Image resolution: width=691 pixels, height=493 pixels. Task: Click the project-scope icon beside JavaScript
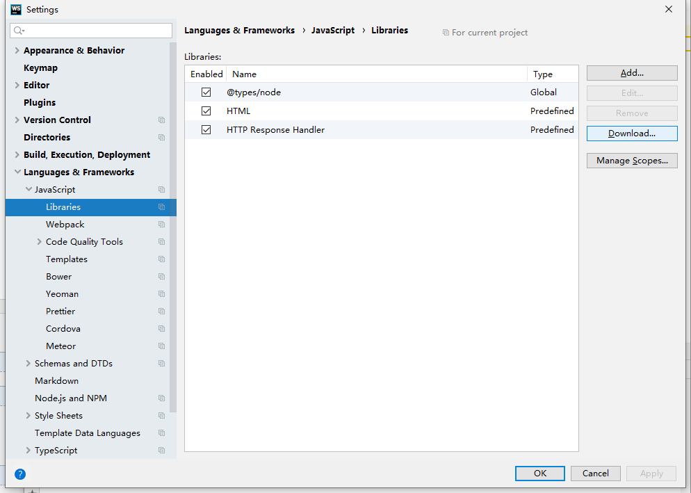click(x=162, y=190)
